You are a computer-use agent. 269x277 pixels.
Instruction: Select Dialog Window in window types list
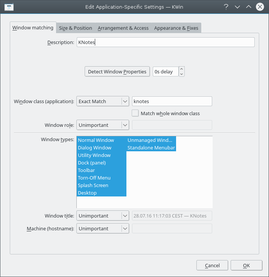pyautogui.click(x=94, y=148)
